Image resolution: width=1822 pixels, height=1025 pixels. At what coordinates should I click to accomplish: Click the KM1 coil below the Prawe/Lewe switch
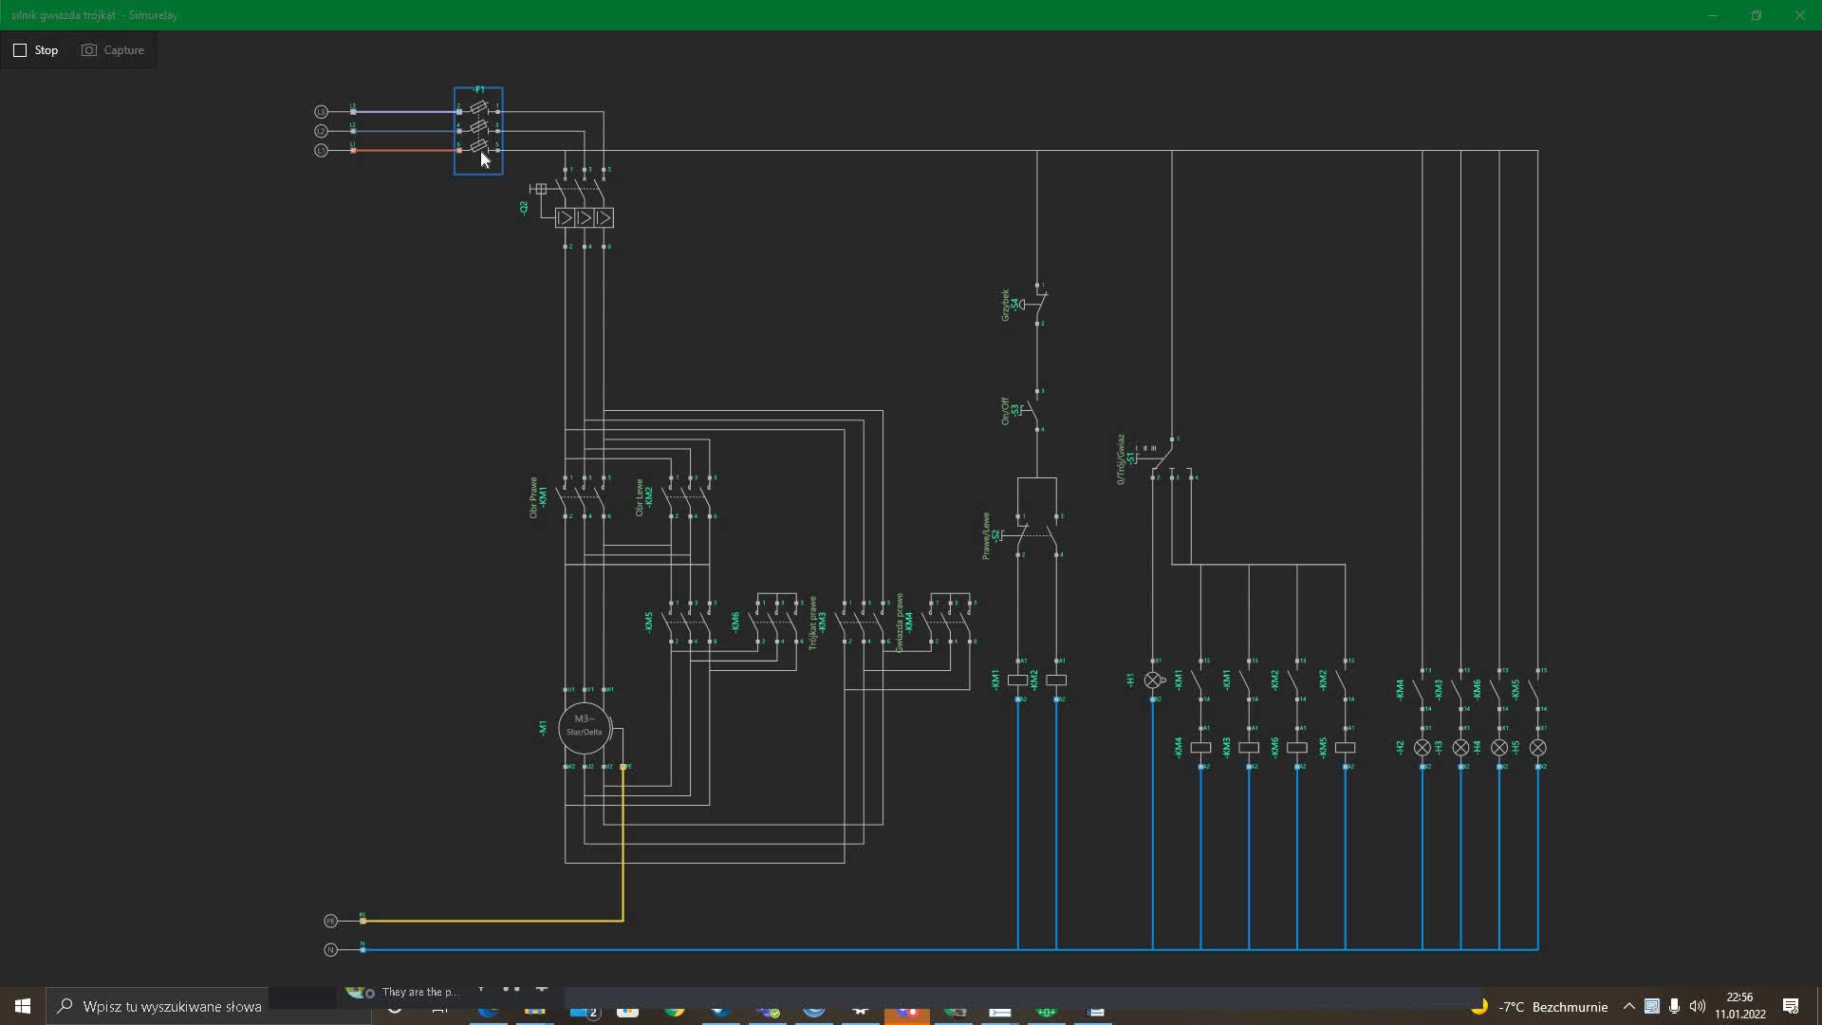[x=1018, y=680]
